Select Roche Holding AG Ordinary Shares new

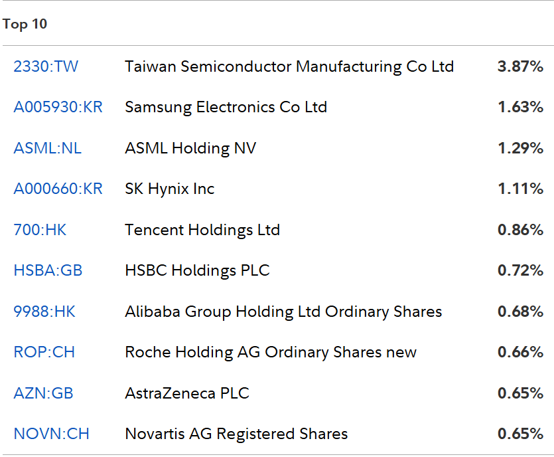tap(271, 352)
